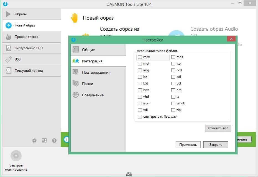Toggle the img checkbox
Viewport: 258px width, 177px height.
[x=140, y=70]
